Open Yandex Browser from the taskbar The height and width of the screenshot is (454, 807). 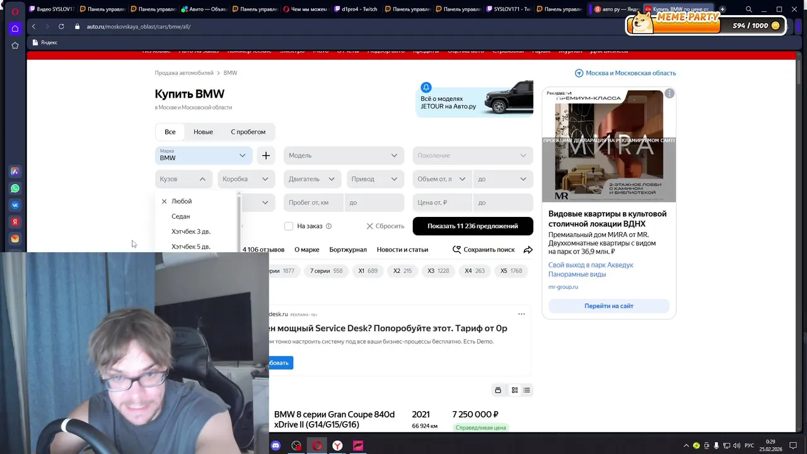[x=338, y=446]
